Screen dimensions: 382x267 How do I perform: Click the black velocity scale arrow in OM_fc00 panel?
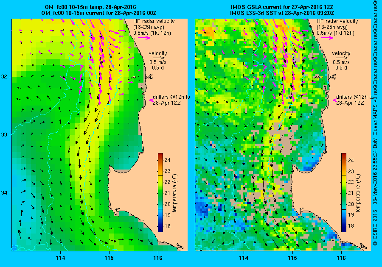[x=159, y=58]
